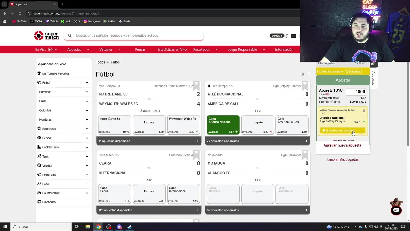Open the Kick bookmark
The width and height of the screenshot is (410, 231).
click(66, 21)
